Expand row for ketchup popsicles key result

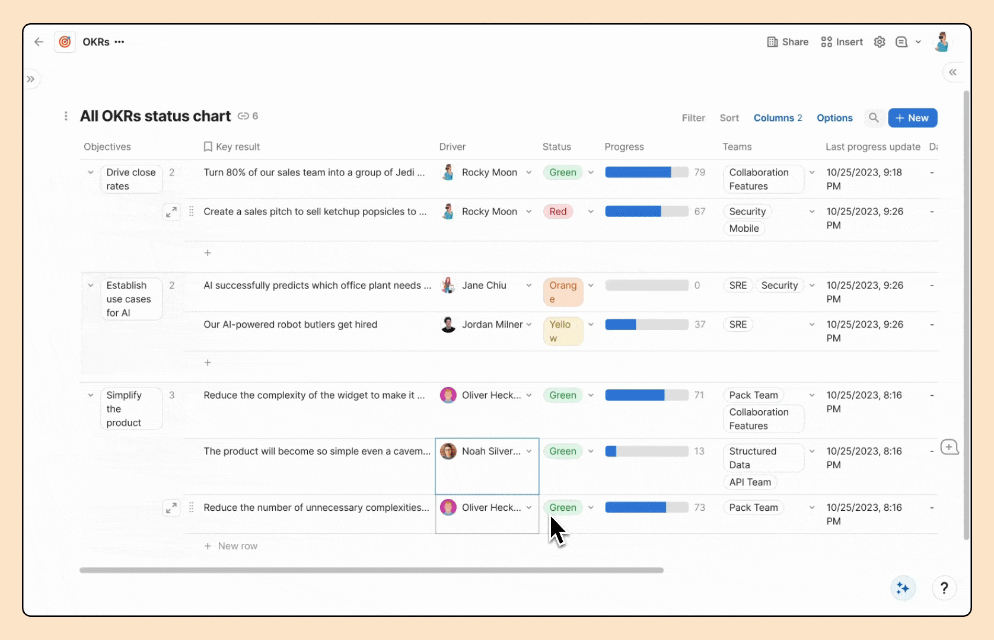pyautogui.click(x=171, y=212)
